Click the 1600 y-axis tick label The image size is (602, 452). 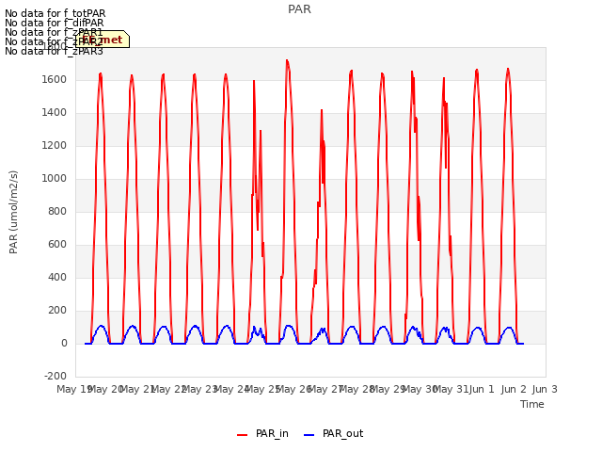[55, 79]
